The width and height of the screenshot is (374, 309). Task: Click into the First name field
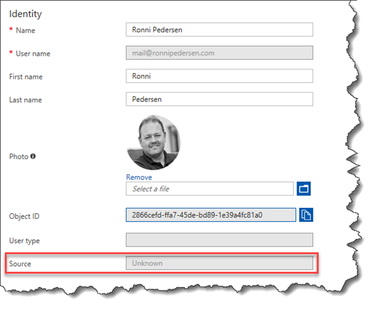click(219, 76)
